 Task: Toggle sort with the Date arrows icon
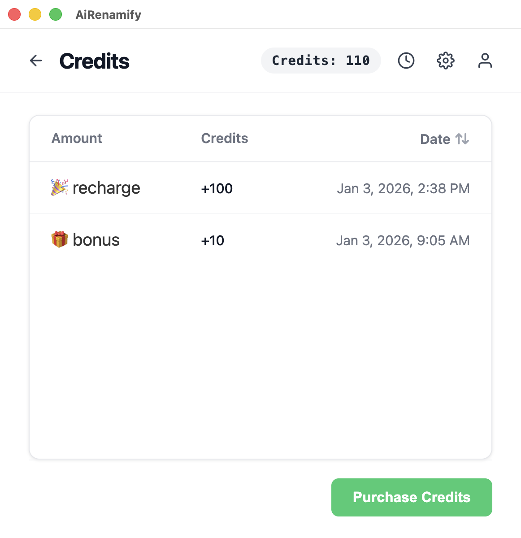point(462,139)
